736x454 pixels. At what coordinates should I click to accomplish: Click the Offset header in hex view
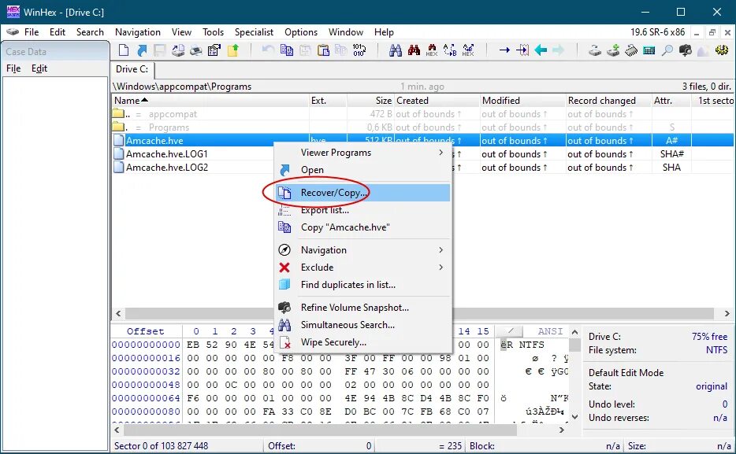pyautogui.click(x=146, y=331)
